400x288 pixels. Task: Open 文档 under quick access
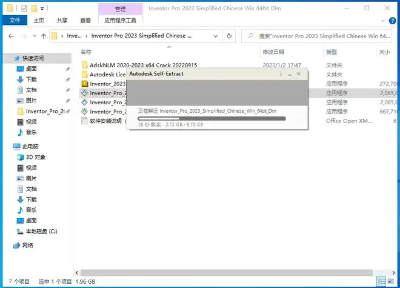click(x=31, y=90)
